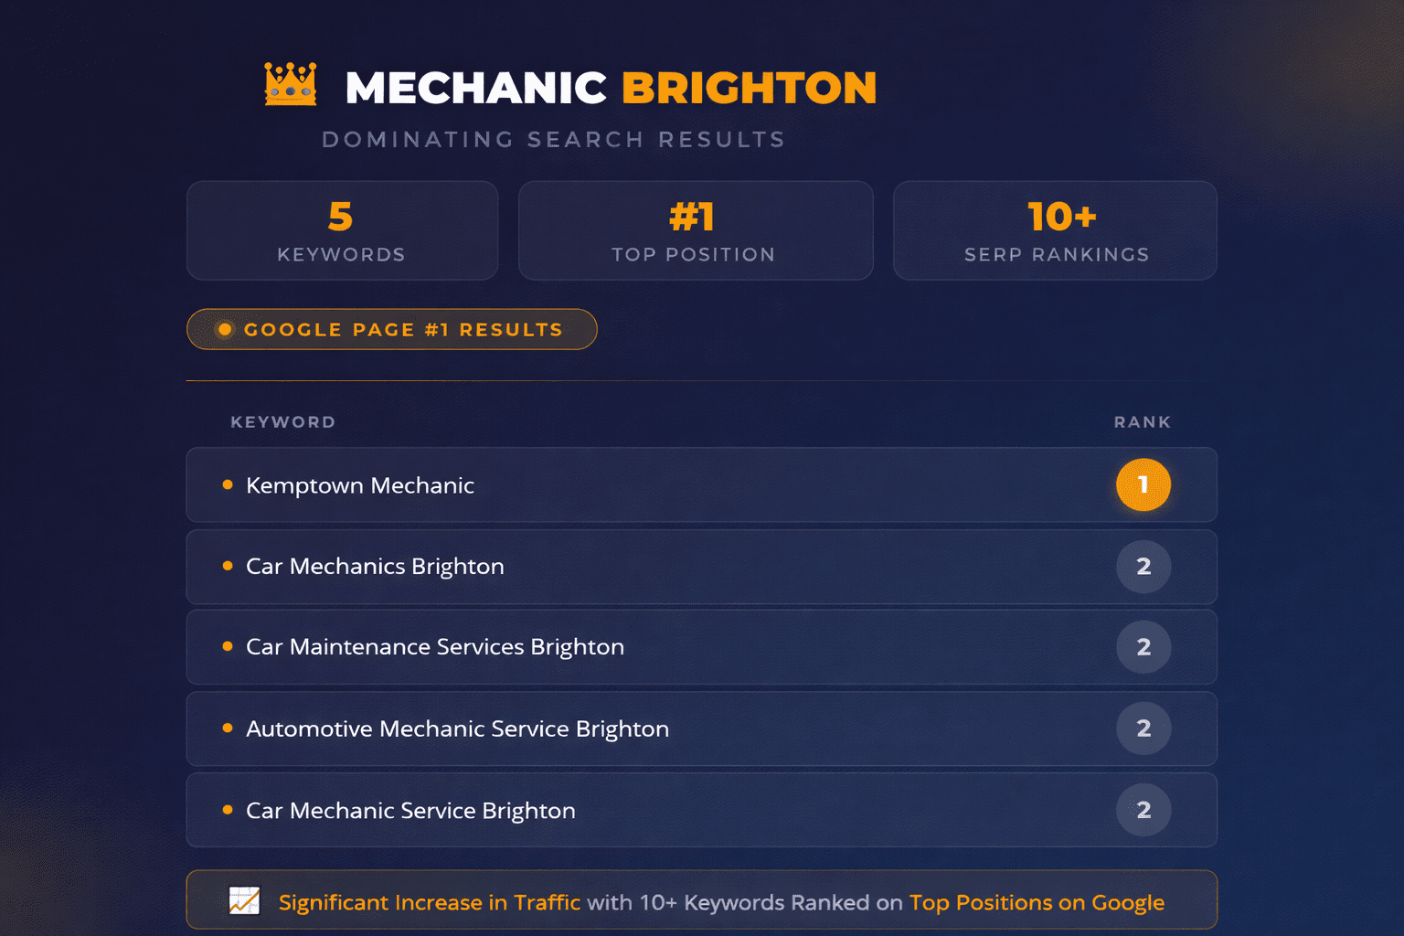Click the glowing dot in Google Page badge

coord(225,329)
